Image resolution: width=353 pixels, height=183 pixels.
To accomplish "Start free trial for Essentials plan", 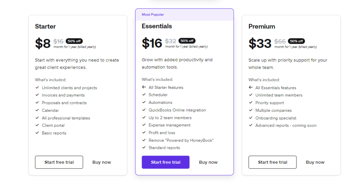I will [x=165, y=162].
